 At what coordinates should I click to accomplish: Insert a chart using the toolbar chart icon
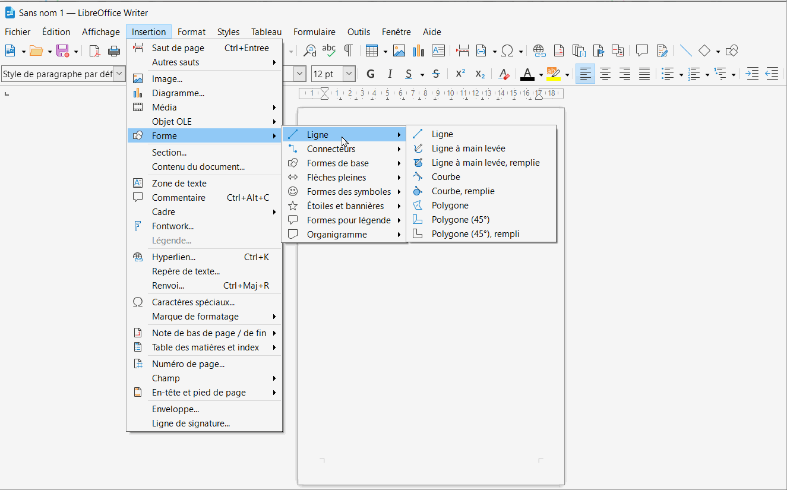[418, 51]
